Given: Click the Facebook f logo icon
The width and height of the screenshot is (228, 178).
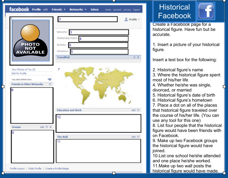Looking at the screenshot, I should coord(206,11).
